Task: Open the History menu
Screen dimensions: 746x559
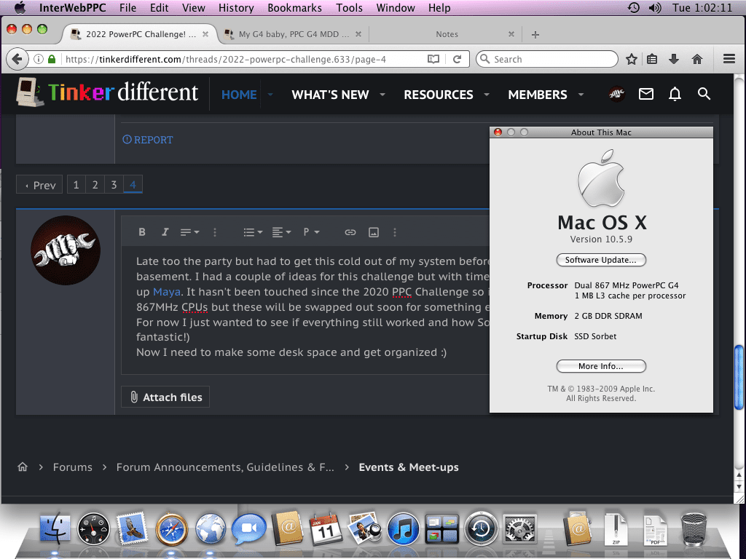Action: [236, 7]
